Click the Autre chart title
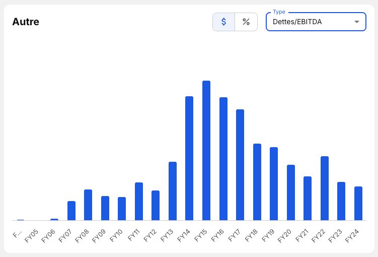The width and height of the screenshot is (378, 257). 26,22
